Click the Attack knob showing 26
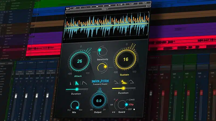 tap(80, 61)
